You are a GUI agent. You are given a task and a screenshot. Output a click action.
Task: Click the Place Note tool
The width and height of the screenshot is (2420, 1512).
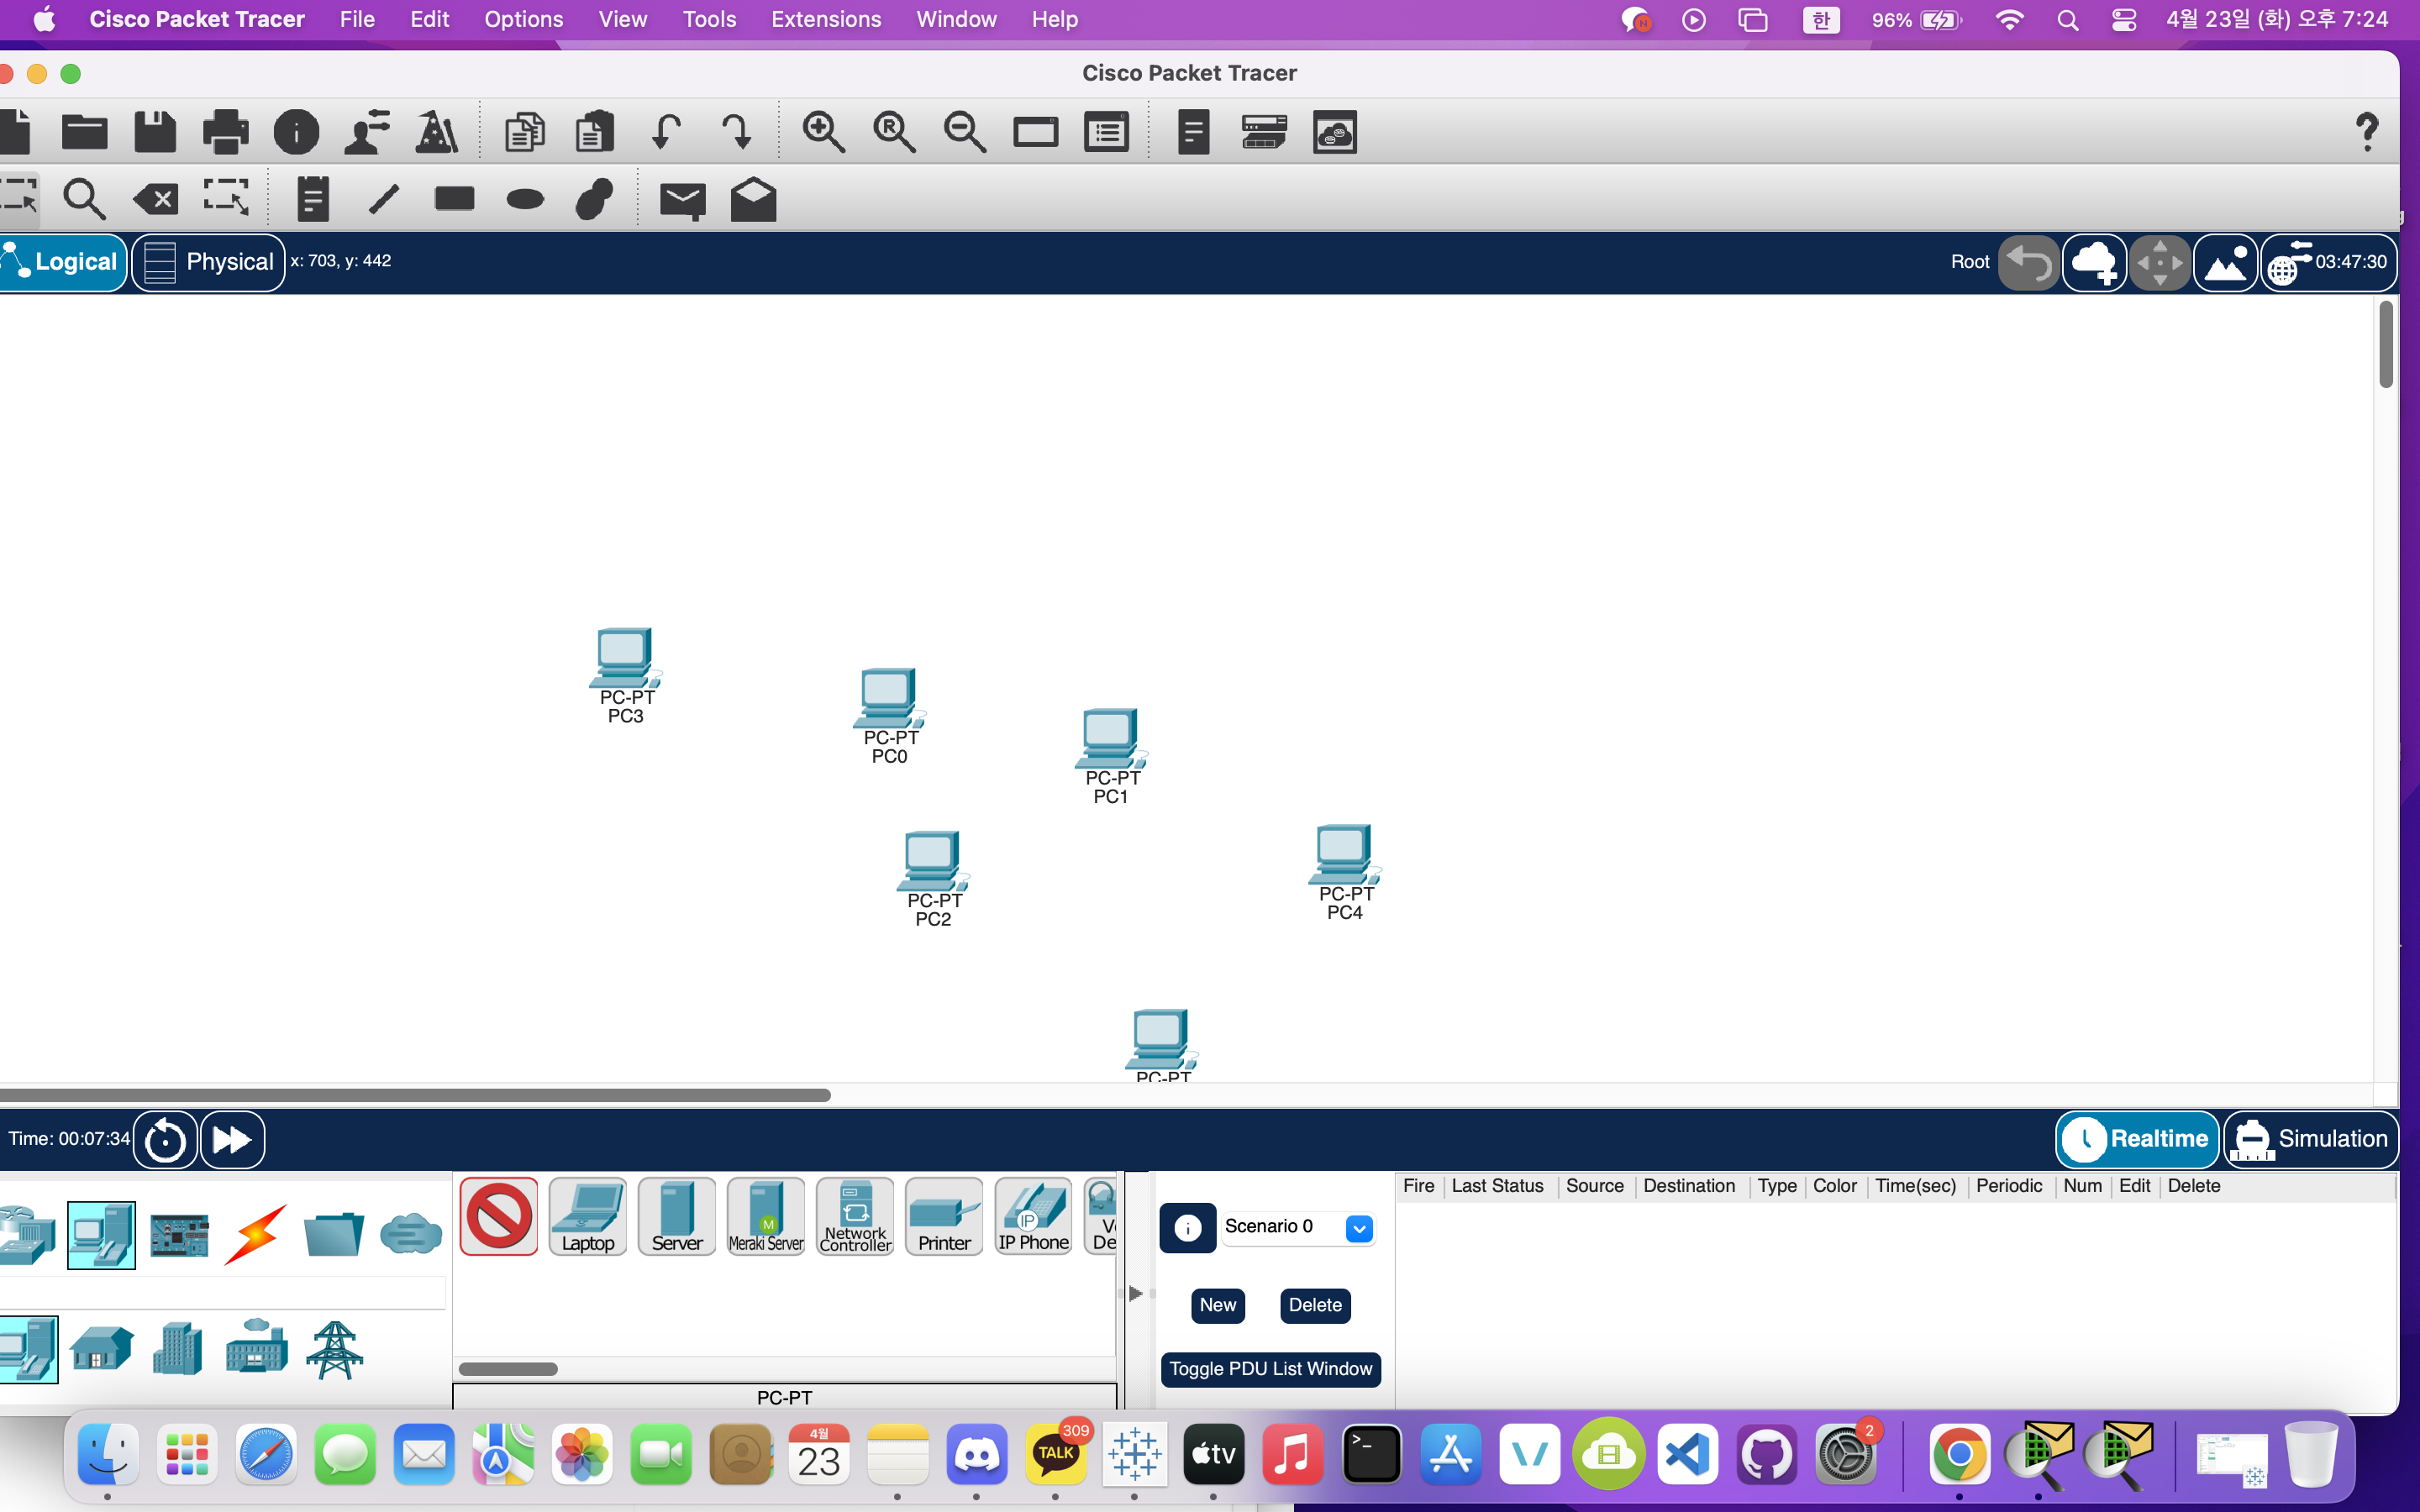tap(312, 199)
